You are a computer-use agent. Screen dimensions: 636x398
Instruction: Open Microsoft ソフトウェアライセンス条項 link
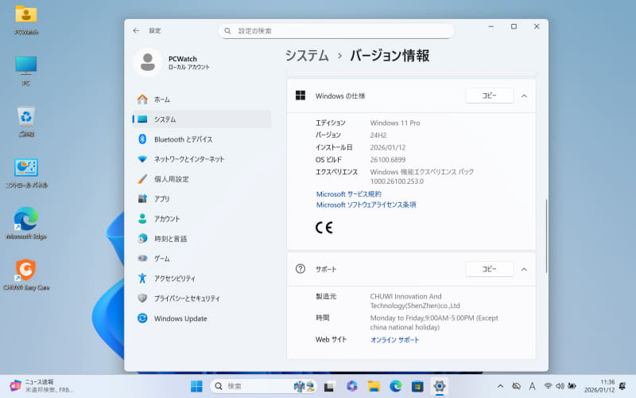coord(366,205)
